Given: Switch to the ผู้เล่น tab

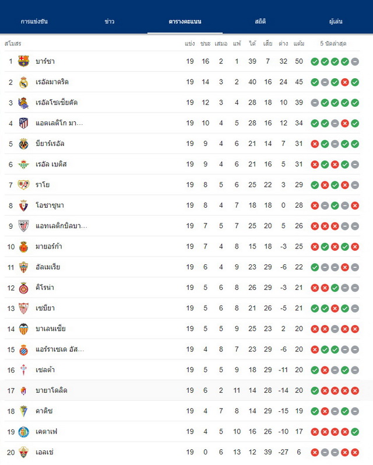Looking at the screenshot, I should [x=336, y=22].
